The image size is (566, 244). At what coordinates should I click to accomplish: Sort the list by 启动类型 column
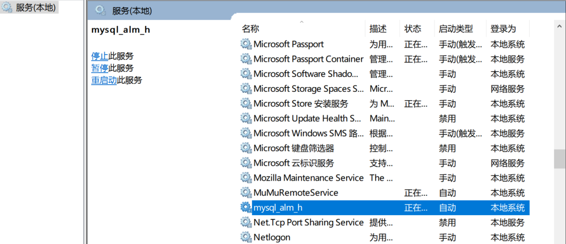[x=461, y=28]
